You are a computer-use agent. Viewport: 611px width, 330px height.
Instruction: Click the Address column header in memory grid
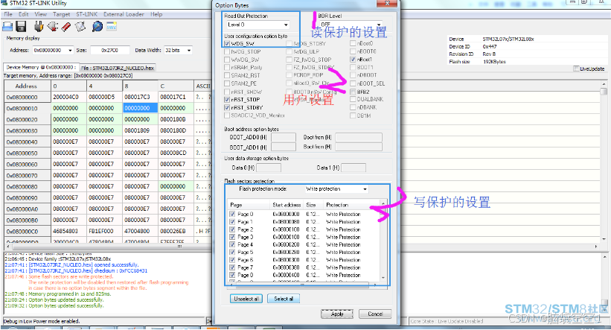[28, 86]
